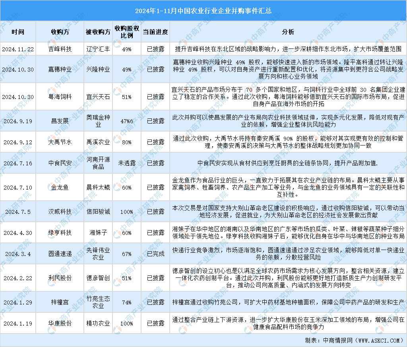This screenshot has width=407, height=347.
Task: Click the target cell 竹苑生态农业
Action: click(x=98, y=302)
